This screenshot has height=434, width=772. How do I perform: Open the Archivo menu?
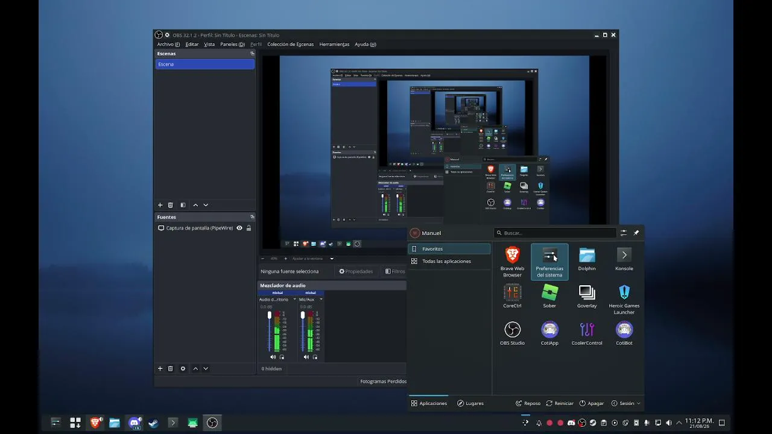168,44
